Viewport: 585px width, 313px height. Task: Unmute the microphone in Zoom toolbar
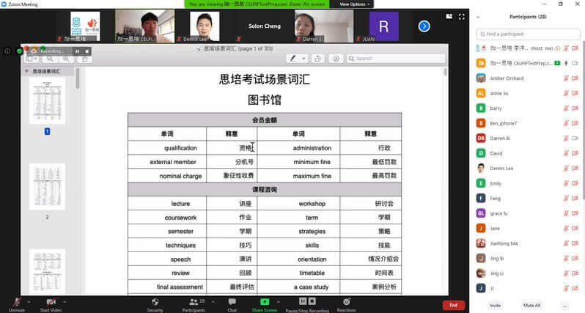coord(15,302)
